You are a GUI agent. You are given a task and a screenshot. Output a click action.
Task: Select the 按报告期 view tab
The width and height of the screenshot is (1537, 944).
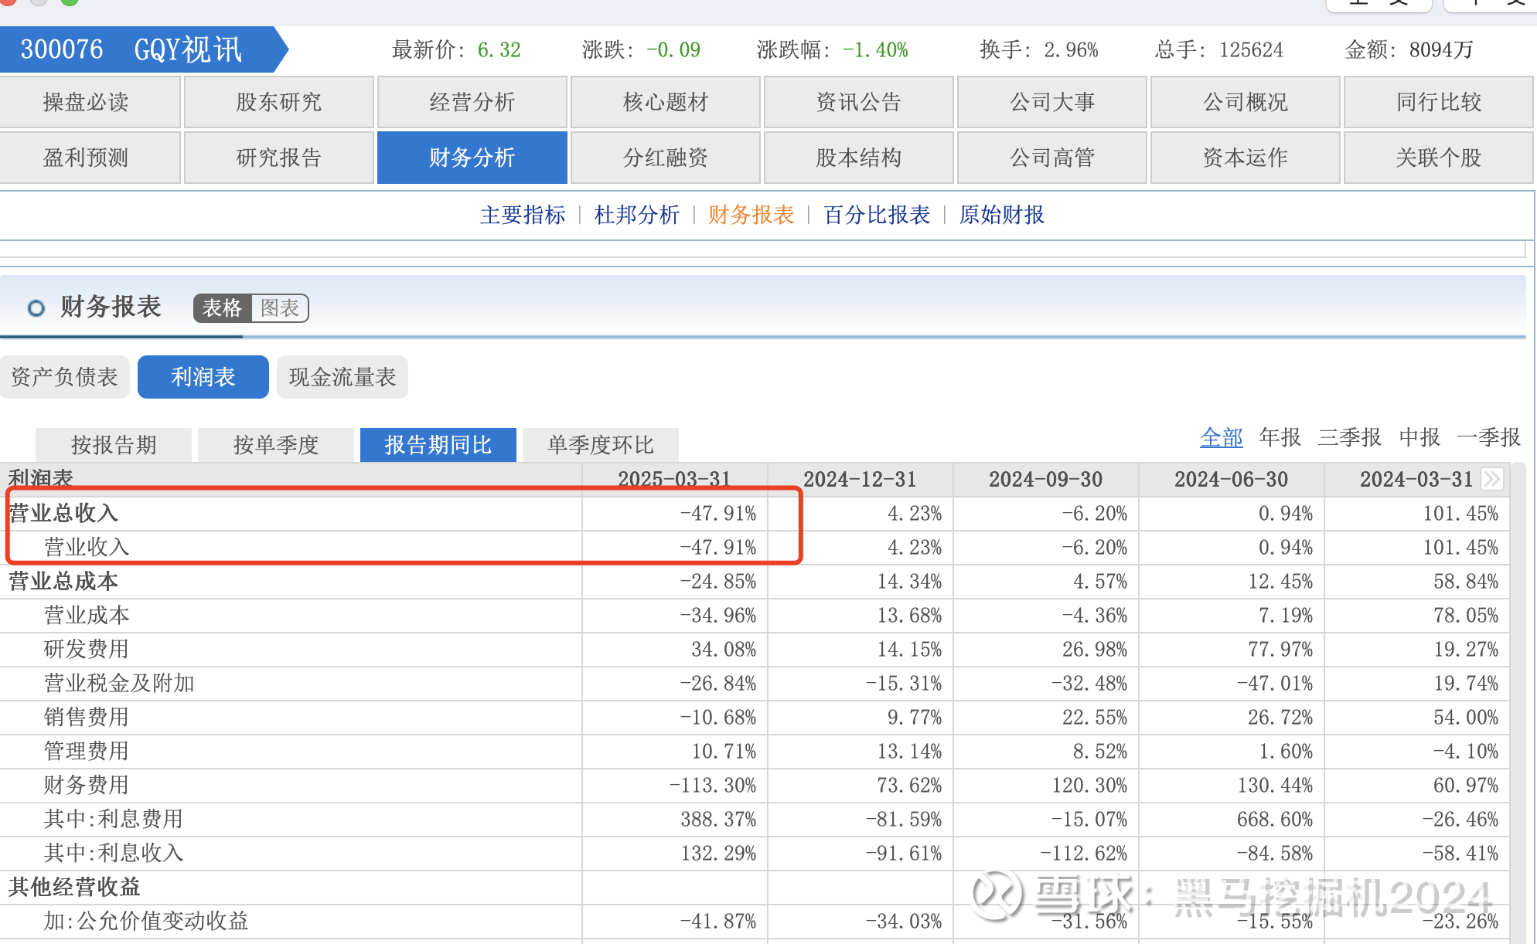[114, 445]
